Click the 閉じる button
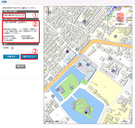 21,67
